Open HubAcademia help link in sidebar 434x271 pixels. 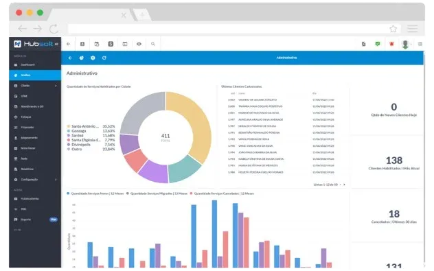click(x=30, y=198)
